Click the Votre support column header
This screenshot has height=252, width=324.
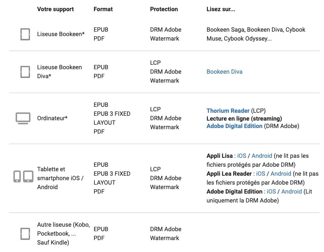(55, 9)
